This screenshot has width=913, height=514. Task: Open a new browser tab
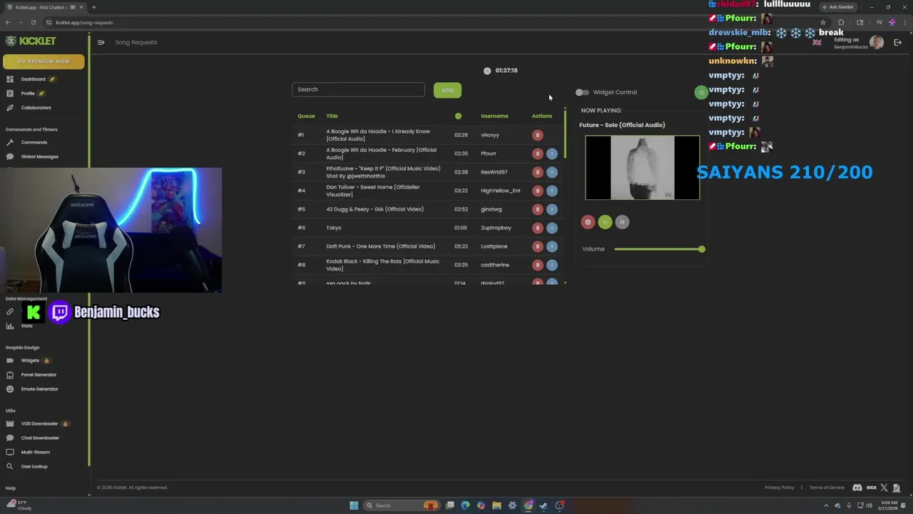click(93, 7)
